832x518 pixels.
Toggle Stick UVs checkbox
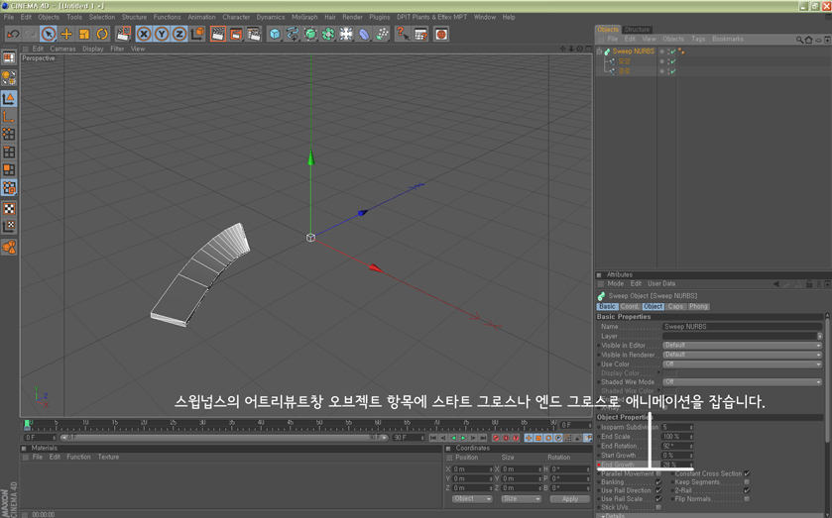pos(658,507)
